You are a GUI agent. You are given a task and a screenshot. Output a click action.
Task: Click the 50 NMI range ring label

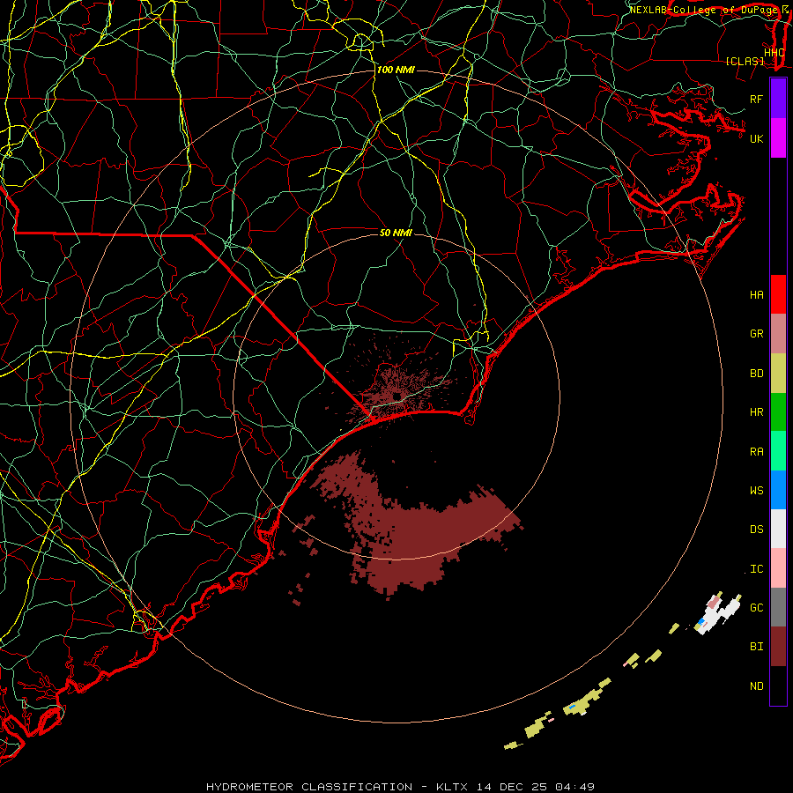[396, 233]
